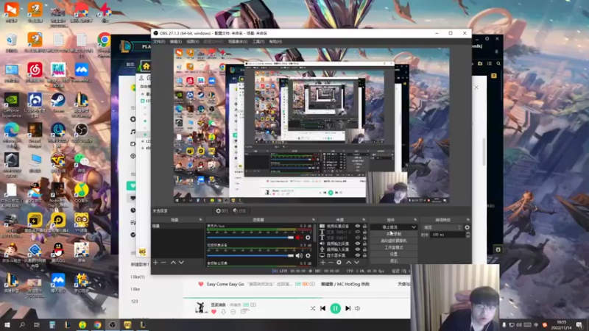Viewport: 589px width, 331px height.
Task: Pop out the Controls dock panel
Action: click(415, 219)
